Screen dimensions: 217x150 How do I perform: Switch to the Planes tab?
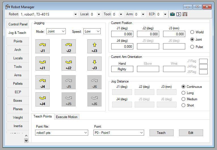pyautogui.click(x=18, y=109)
